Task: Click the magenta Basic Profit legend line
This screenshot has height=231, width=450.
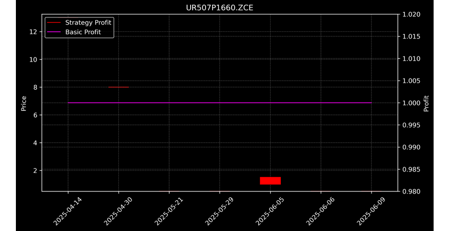Action: click(54, 32)
